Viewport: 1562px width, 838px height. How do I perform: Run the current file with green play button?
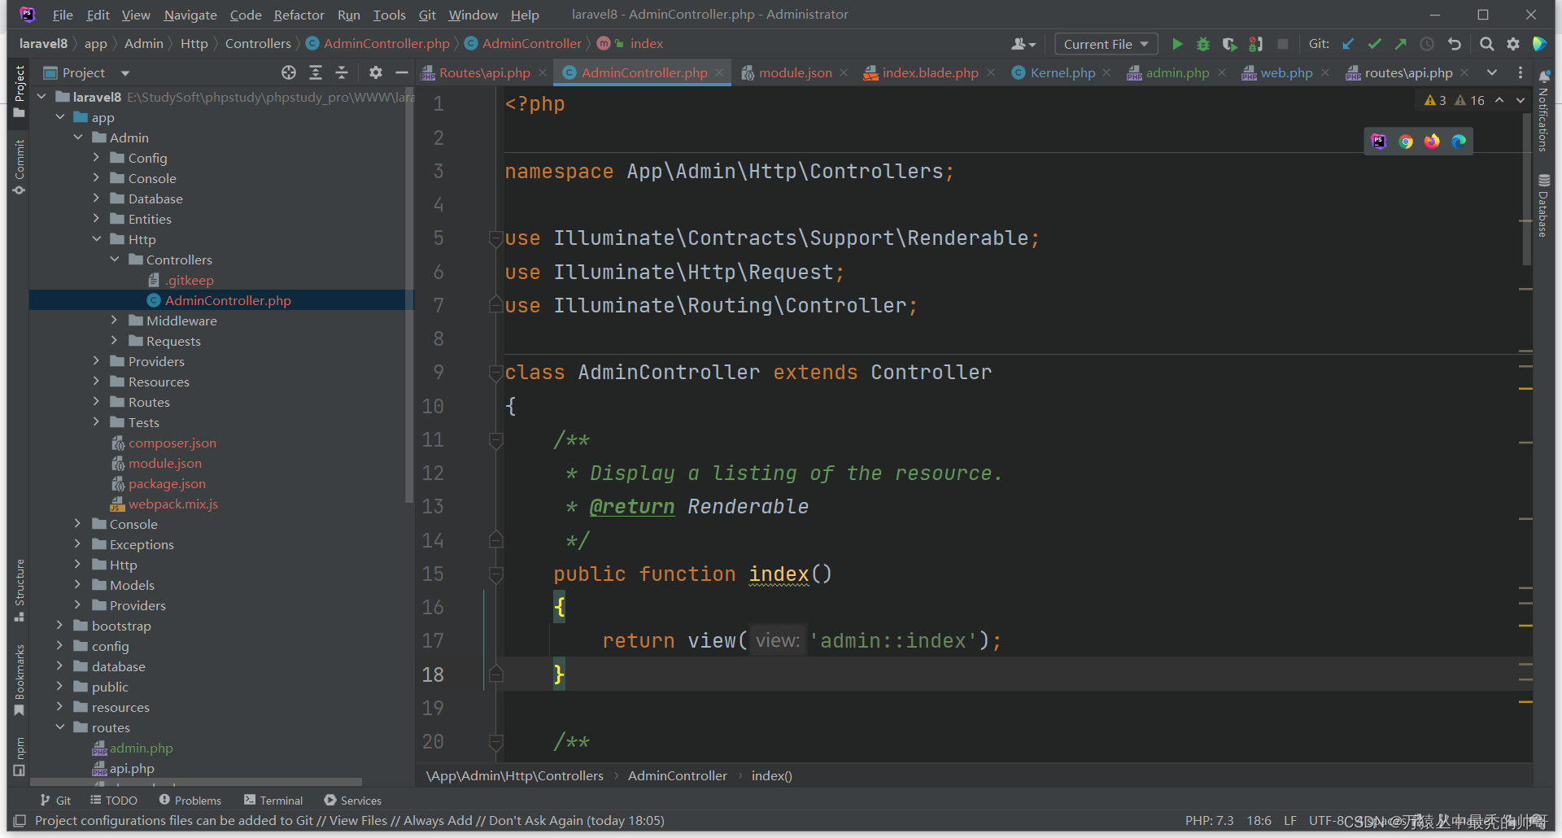pos(1177,44)
